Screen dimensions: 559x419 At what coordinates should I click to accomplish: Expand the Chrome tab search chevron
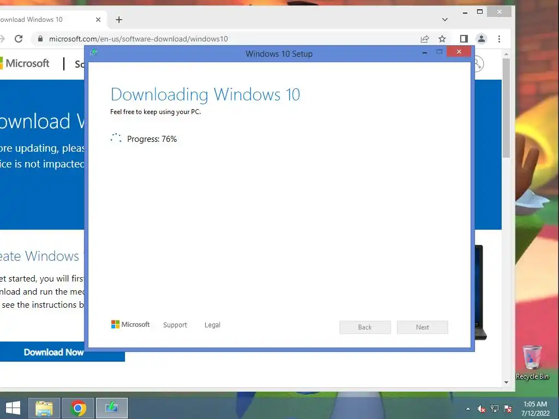pos(444,20)
